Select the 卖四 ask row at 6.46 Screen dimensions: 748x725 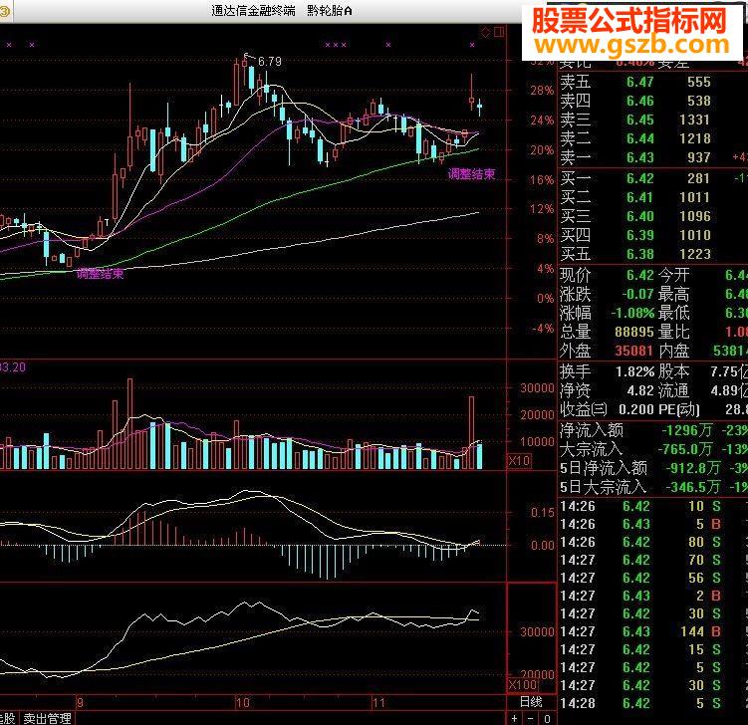(652, 101)
